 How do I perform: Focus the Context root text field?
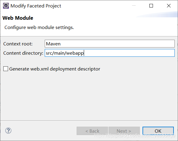coord(110,44)
